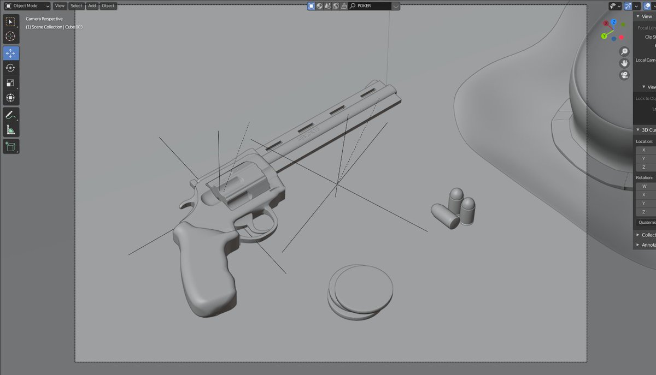Open the gizmo options dropdown arrow
656x375 pixels.
636,6
